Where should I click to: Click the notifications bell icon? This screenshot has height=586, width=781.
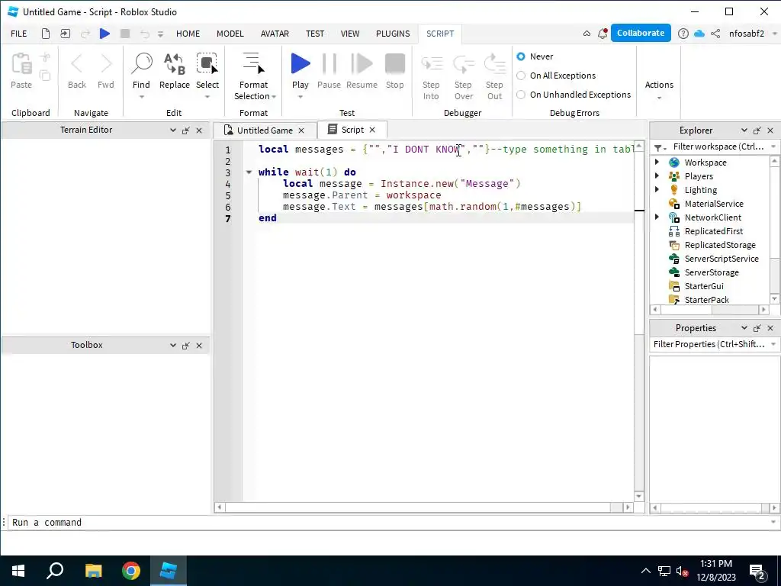603,34
